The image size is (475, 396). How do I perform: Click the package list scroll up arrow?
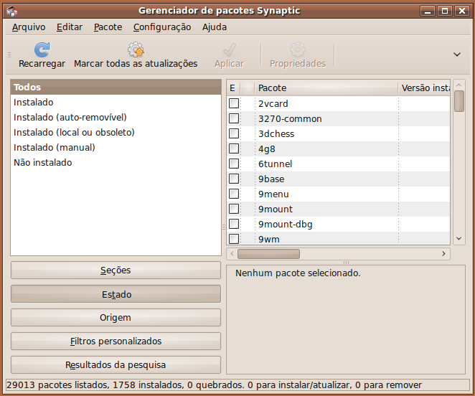459,85
